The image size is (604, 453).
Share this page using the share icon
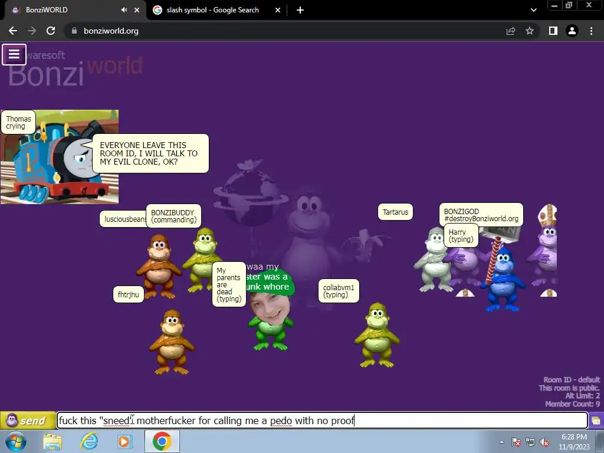click(511, 31)
